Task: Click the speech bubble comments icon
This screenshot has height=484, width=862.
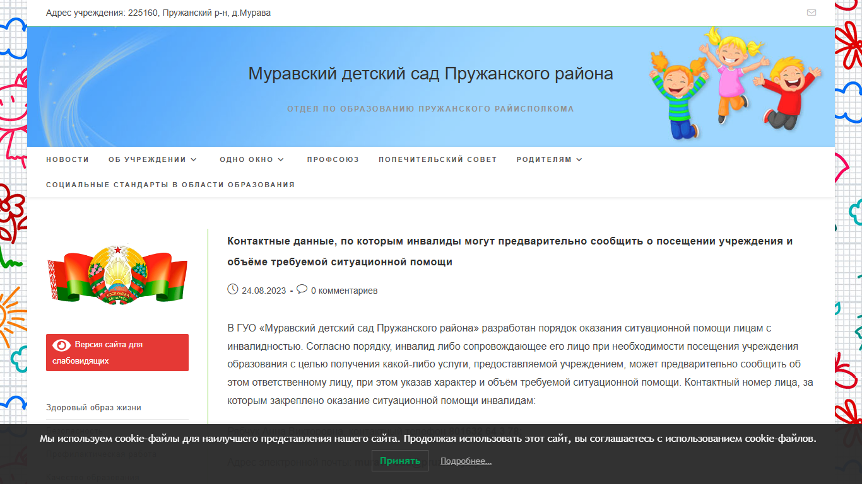Action: pos(302,289)
